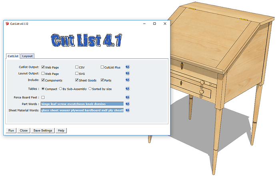Check the Force Board Feet checkbox
This screenshot has height=176, width=276.
pos(43,97)
